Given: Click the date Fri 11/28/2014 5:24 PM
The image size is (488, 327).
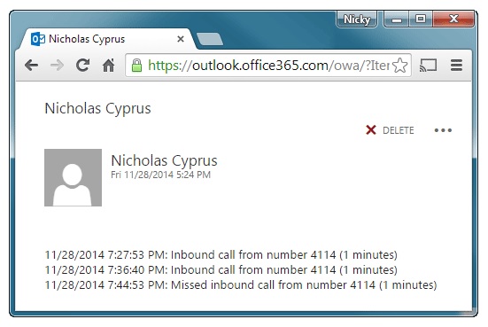Looking at the screenshot, I should click(x=160, y=175).
